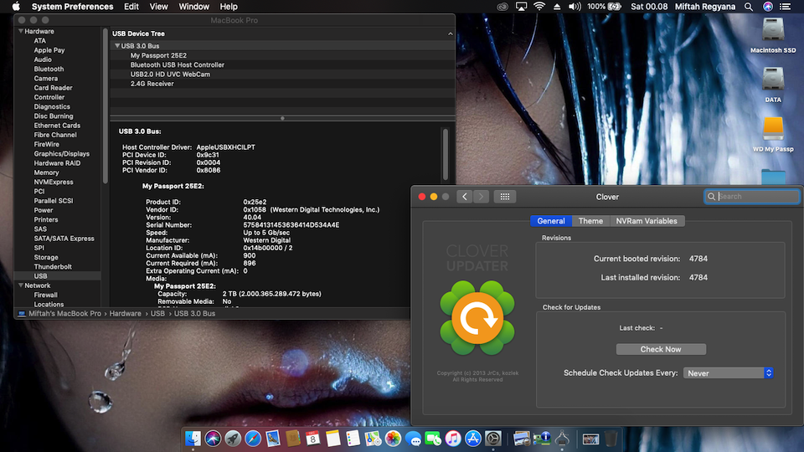Screen dimensions: 804x452
Task: Switch to the NVRam Variables tab
Action: 646,221
